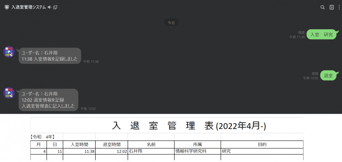Select the 入退室管理システム chat title
Screen dimensions: 342x162
point(28,7)
